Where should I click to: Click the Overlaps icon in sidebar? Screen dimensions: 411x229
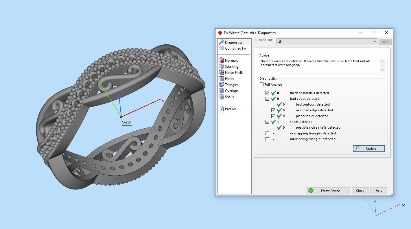point(222,91)
